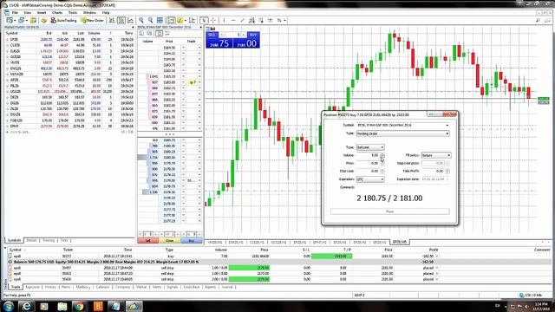Select the cursor arrow tool
The height and width of the screenshot is (312, 555).
click(204, 21)
